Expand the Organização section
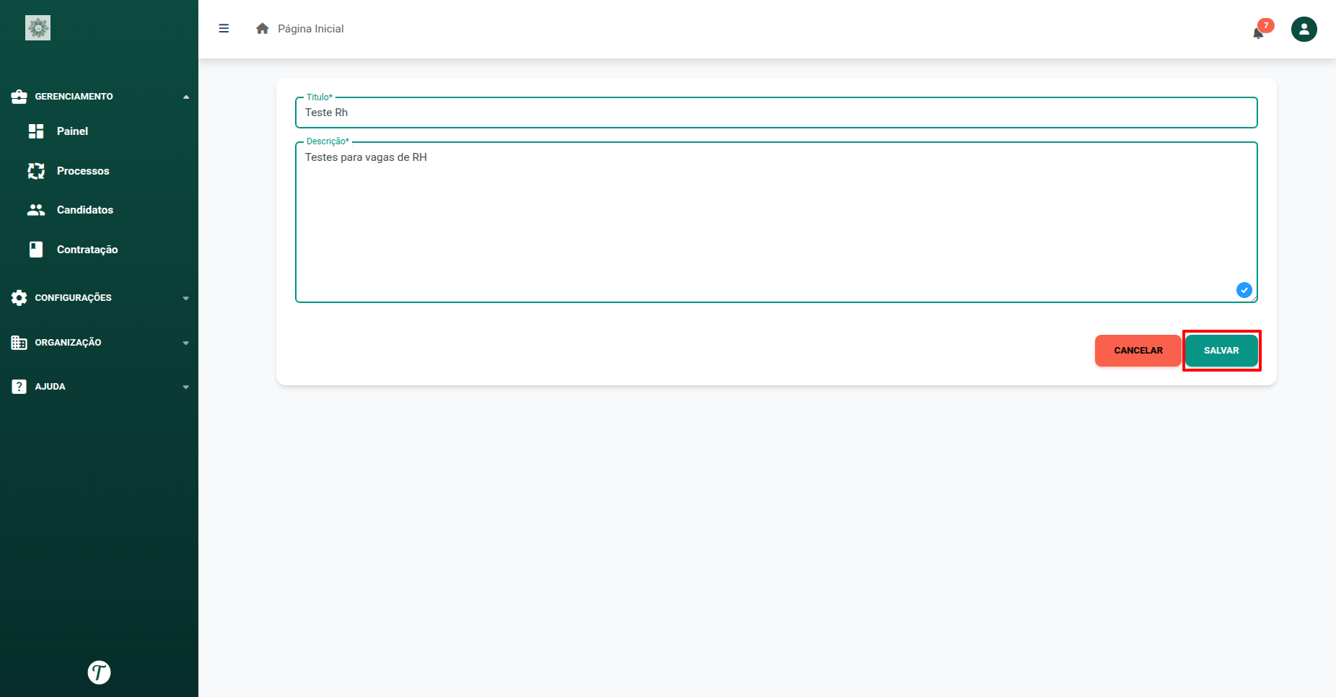This screenshot has width=1336, height=697. [x=186, y=343]
